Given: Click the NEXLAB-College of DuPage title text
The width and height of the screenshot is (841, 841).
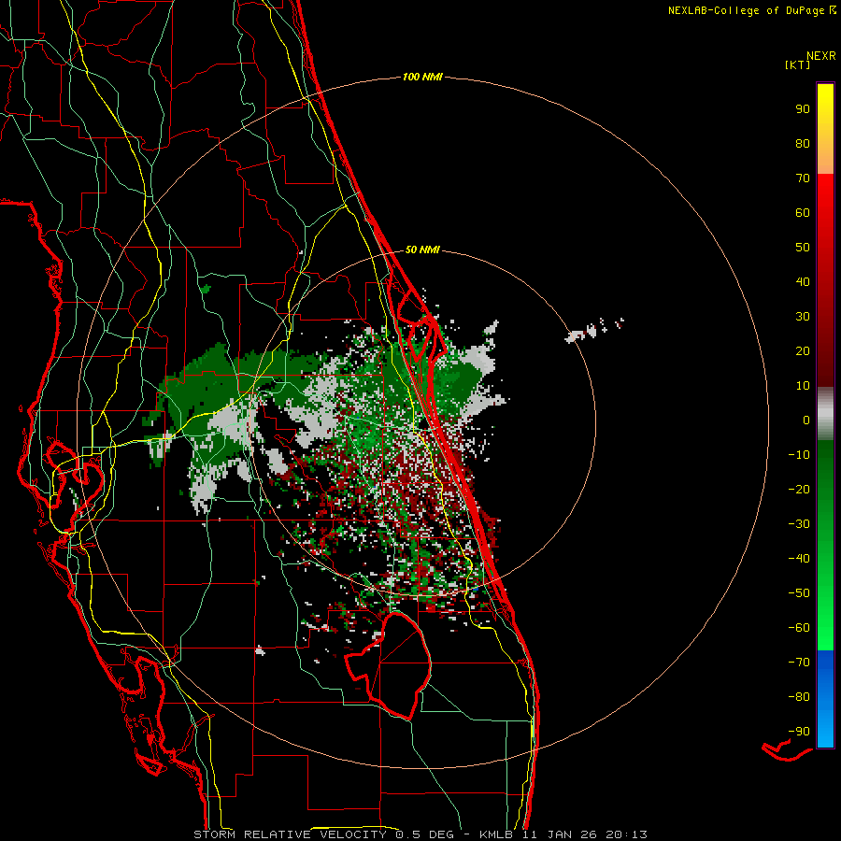Looking at the screenshot, I should (752, 10).
